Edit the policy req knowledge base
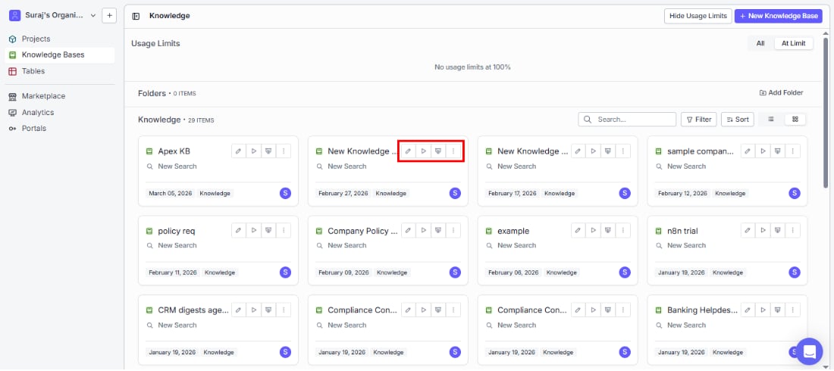This screenshot has height=371, width=834. (239, 230)
